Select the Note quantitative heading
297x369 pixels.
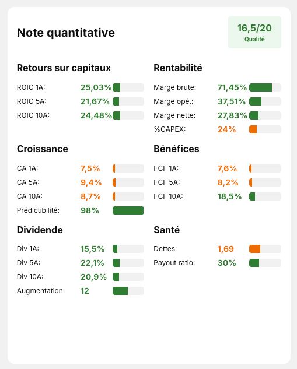(x=66, y=33)
